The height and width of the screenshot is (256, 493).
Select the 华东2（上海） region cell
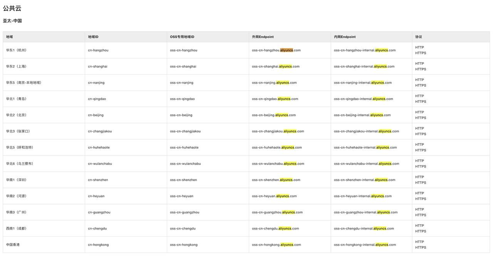pyautogui.click(x=16, y=67)
